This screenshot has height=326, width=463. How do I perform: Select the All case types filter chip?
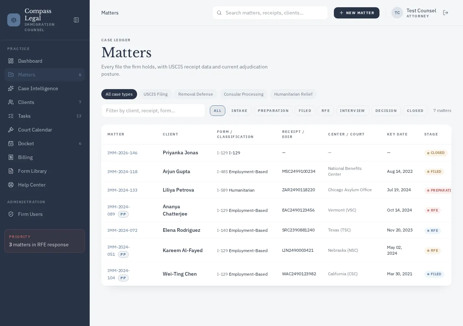[x=119, y=94]
